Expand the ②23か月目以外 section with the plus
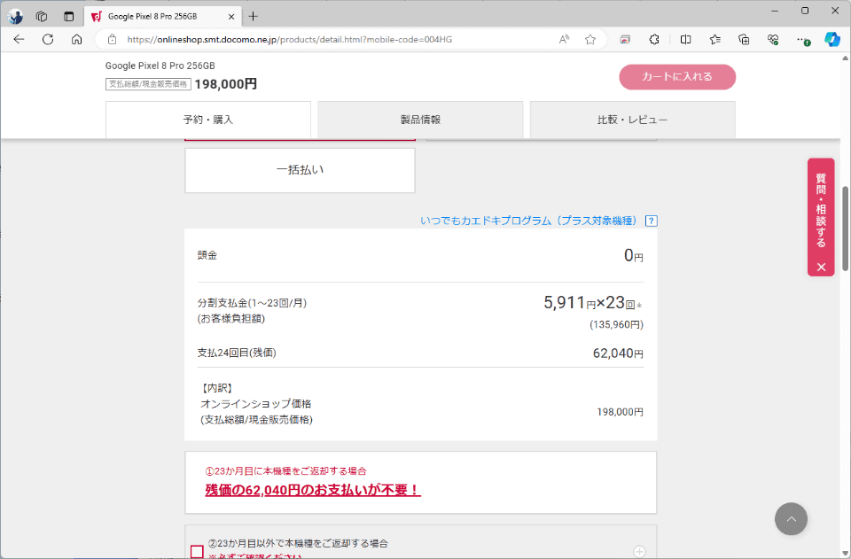This screenshot has height=559, width=851. click(x=640, y=550)
